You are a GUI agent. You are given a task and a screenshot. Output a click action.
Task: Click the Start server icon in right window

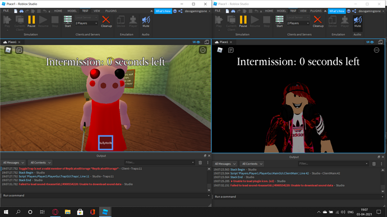click(279, 21)
